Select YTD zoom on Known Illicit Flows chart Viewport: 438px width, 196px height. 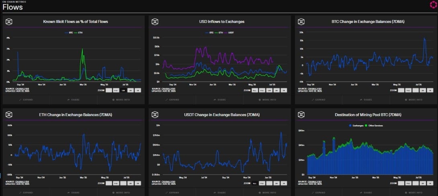point(116,90)
